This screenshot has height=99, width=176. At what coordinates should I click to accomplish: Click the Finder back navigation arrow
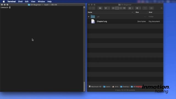tap(90, 8)
